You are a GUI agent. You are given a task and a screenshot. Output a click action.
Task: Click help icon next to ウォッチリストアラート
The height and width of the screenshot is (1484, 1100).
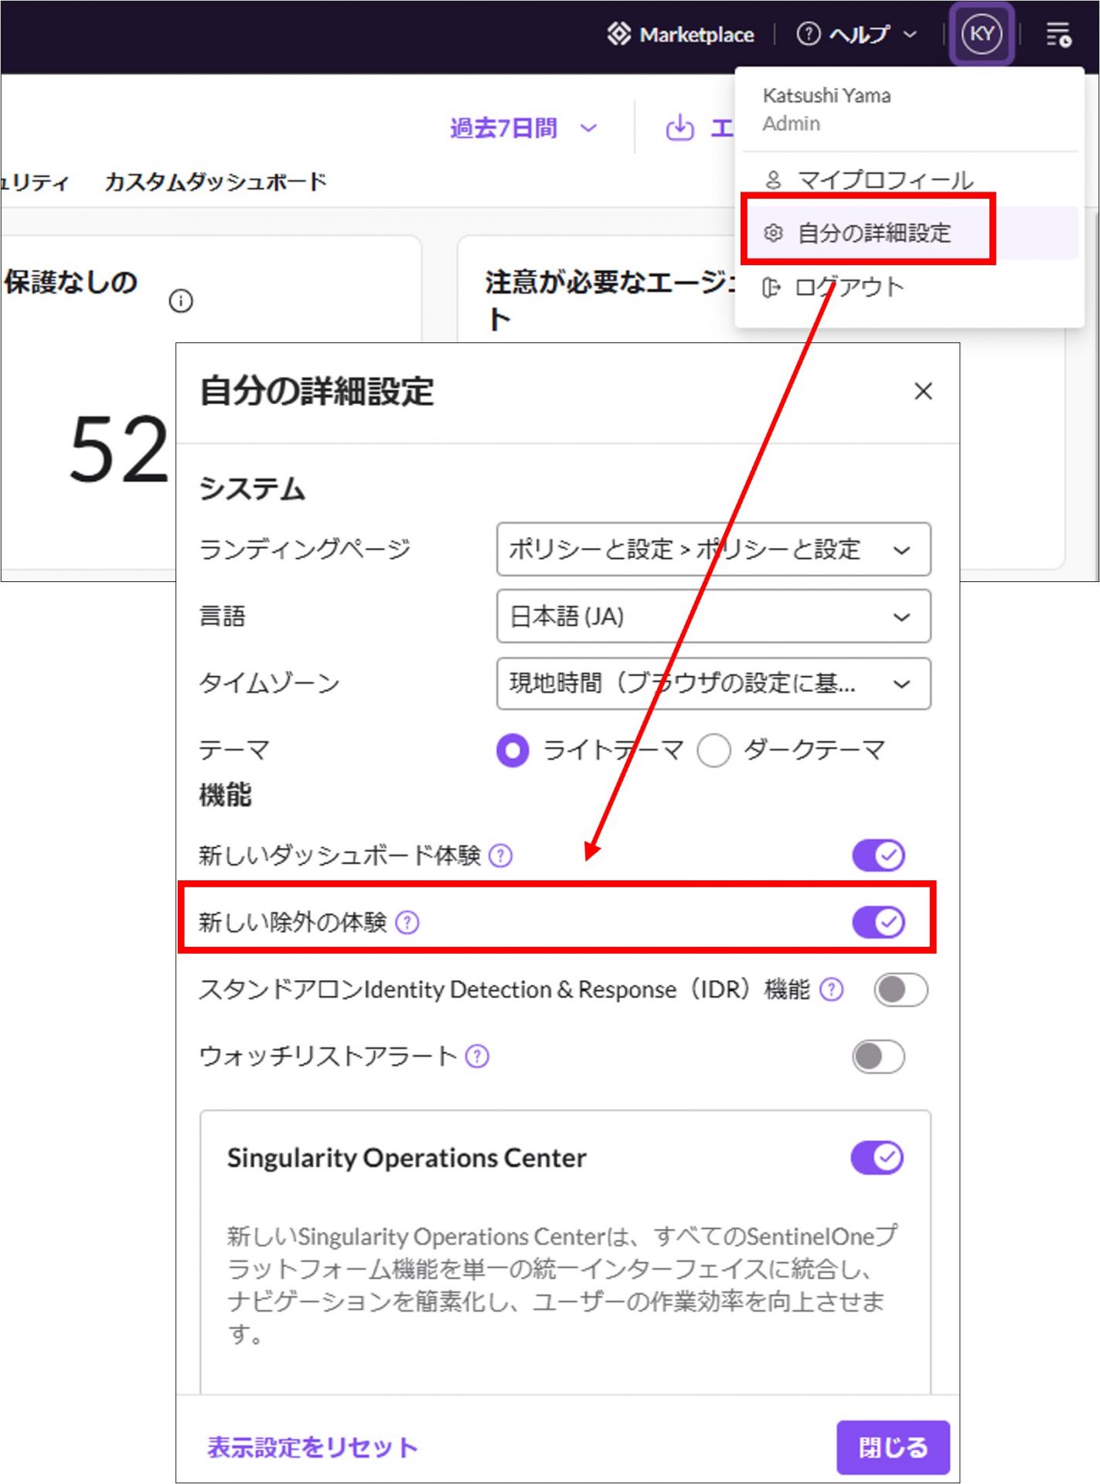(x=478, y=1056)
